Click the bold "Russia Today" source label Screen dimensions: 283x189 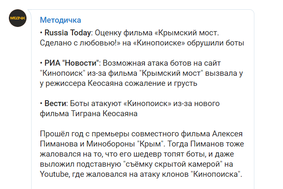click(x=68, y=33)
